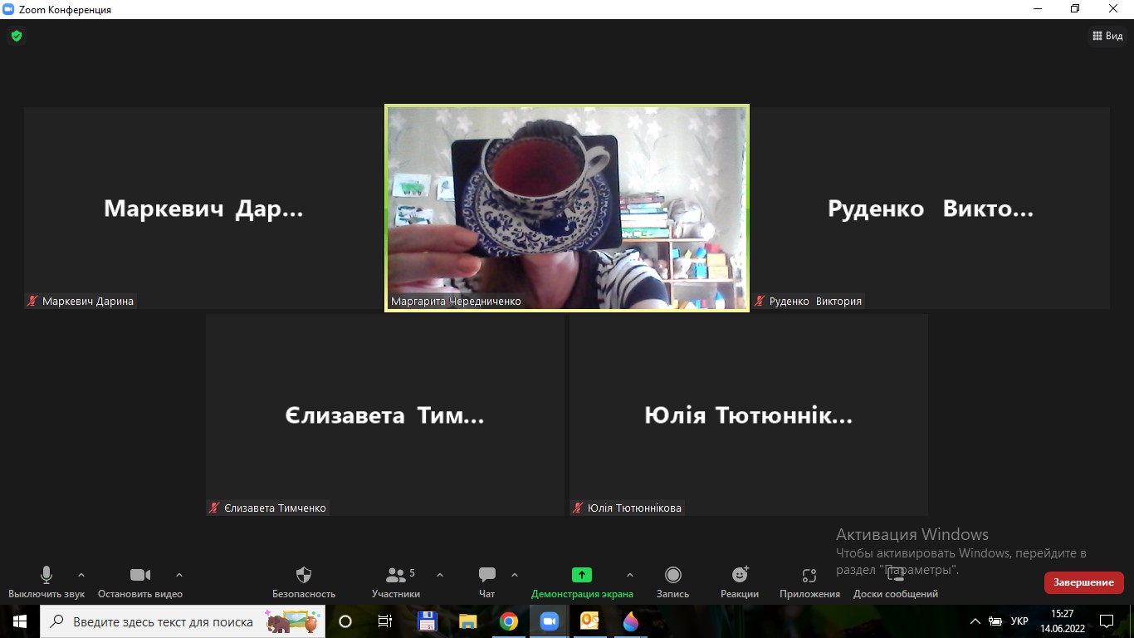Select Маркевич Дарина participant tile

(202, 208)
